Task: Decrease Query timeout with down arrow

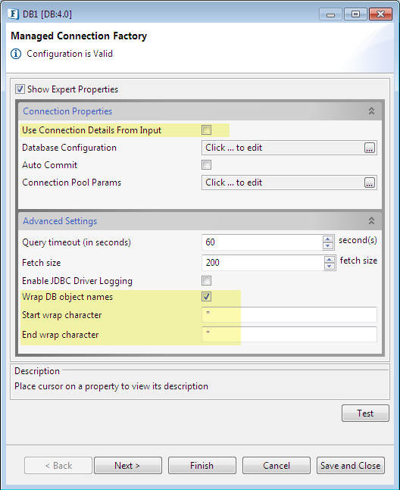Action: [327, 246]
